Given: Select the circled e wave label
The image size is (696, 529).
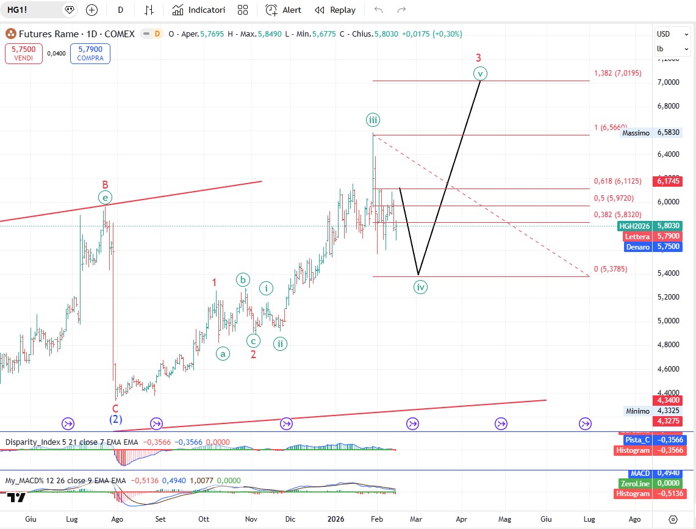Looking at the screenshot, I should 105,198.
